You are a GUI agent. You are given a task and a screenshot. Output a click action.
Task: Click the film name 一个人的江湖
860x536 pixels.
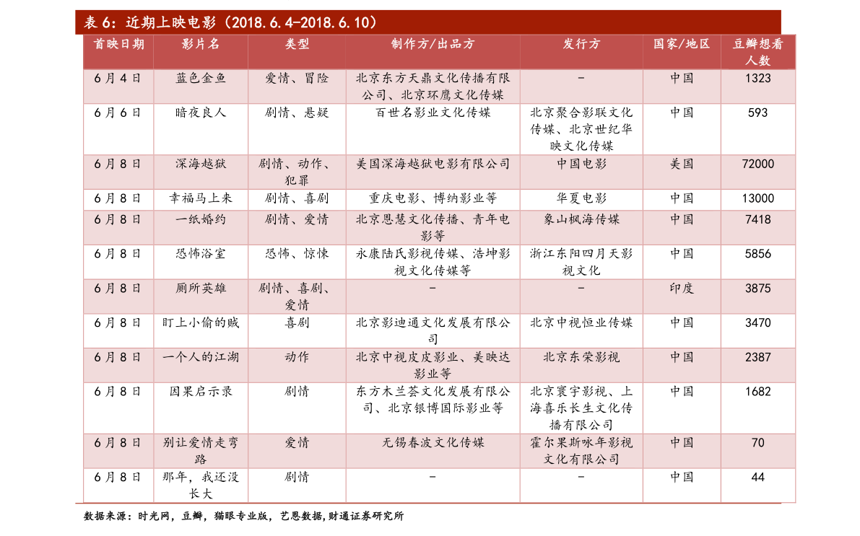coord(201,357)
